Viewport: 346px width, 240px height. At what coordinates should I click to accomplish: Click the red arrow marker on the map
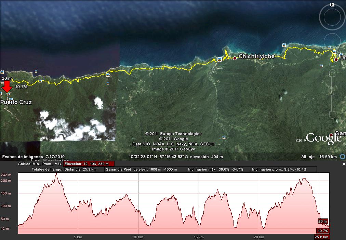point(7,86)
